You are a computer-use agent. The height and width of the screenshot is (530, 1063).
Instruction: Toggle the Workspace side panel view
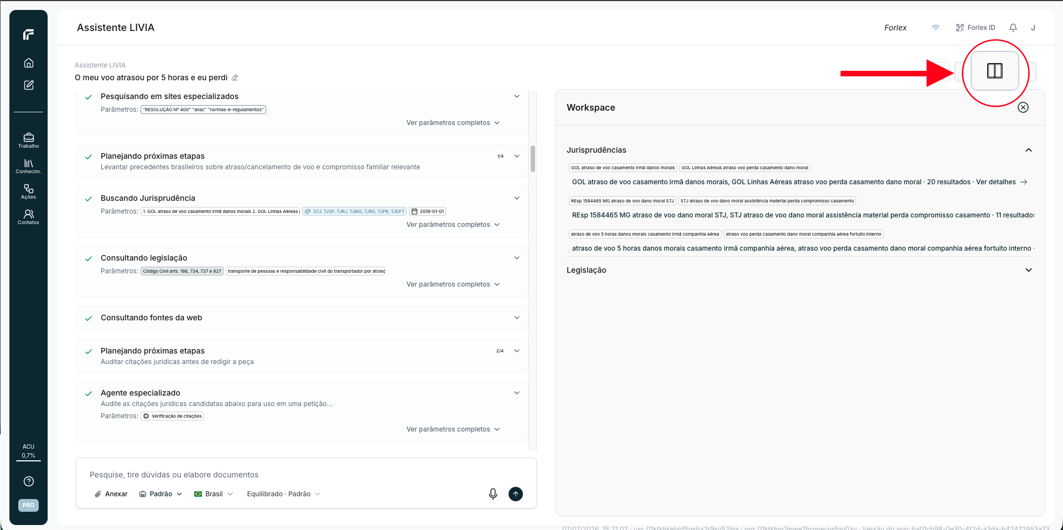coord(995,71)
